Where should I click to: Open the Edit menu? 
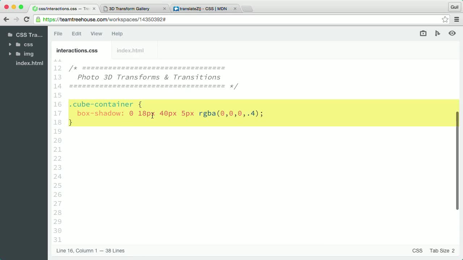click(x=76, y=34)
